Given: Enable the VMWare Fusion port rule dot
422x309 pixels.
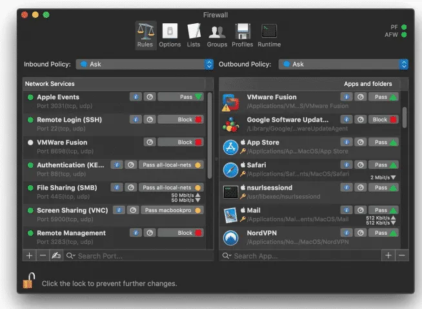Looking at the screenshot, I should [30, 143].
